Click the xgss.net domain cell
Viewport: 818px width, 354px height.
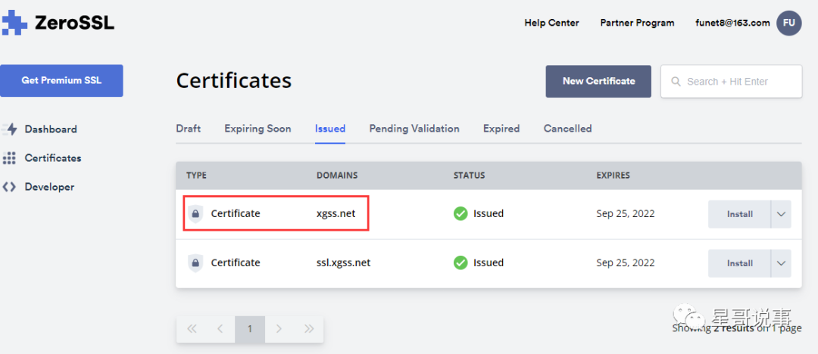coord(336,213)
